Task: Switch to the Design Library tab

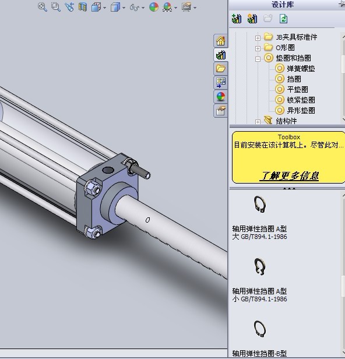Action: 220,55
